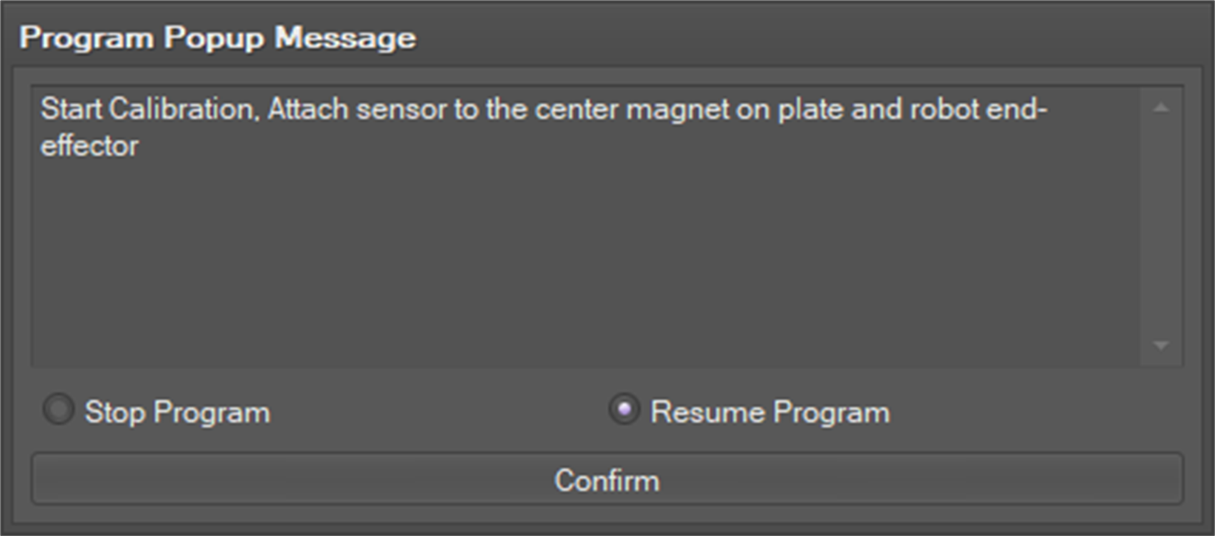Click the word 'center' in the message

(576, 110)
